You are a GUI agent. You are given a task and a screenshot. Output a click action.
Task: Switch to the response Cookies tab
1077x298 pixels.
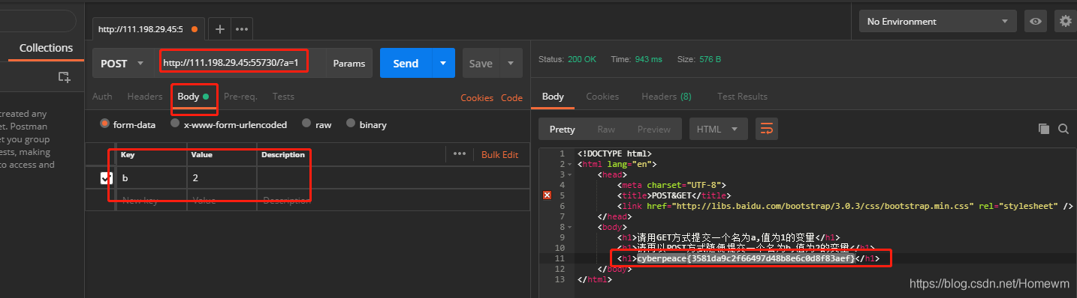pyautogui.click(x=602, y=97)
